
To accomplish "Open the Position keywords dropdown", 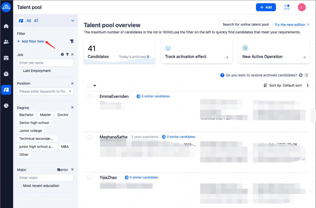I will (x=70, y=91).
